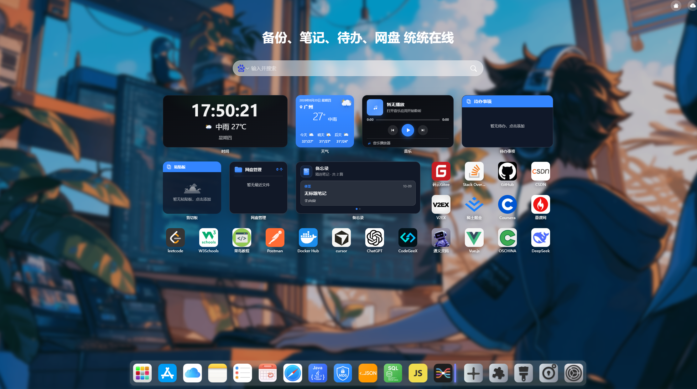This screenshot has height=389, width=697.
Task: Click 暂无粘贴板，点击添加 in clipboard widget
Action: (192, 199)
